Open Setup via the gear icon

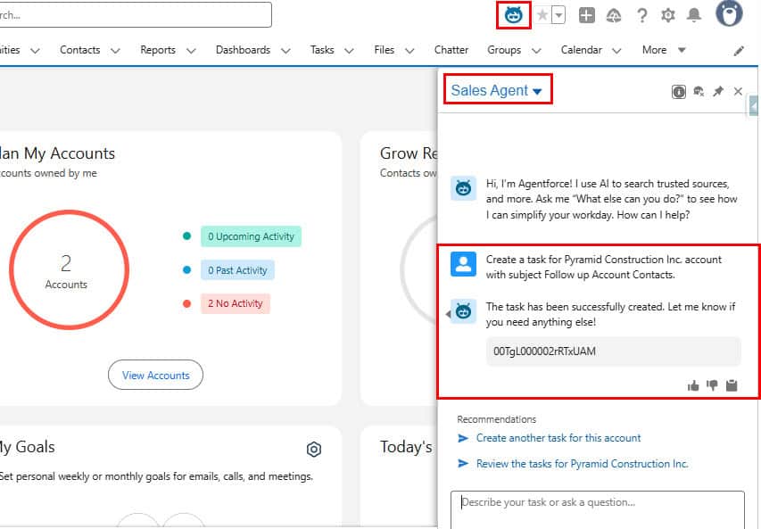(667, 14)
